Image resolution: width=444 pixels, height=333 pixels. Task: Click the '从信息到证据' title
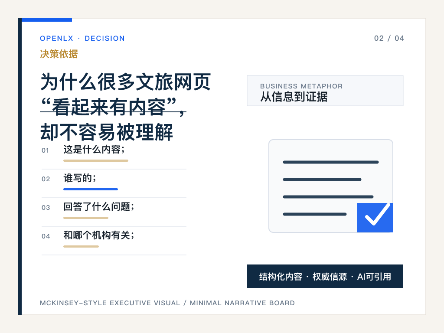[x=294, y=97]
